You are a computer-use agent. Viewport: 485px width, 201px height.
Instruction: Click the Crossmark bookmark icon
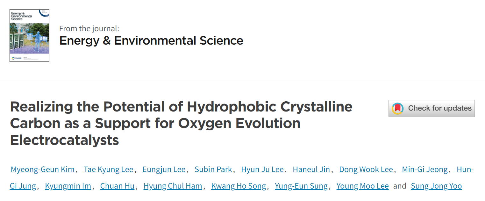[x=397, y=108]
